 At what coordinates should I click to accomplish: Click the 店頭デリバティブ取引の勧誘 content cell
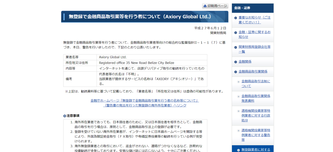click(152, 69)
